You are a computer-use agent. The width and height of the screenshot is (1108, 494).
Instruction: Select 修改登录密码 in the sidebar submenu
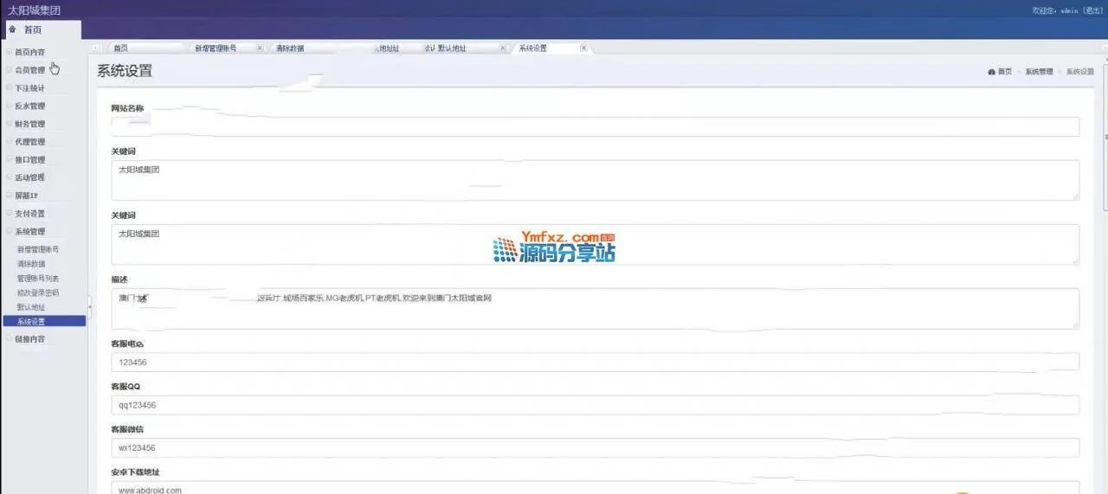click(x=38, y=292)
